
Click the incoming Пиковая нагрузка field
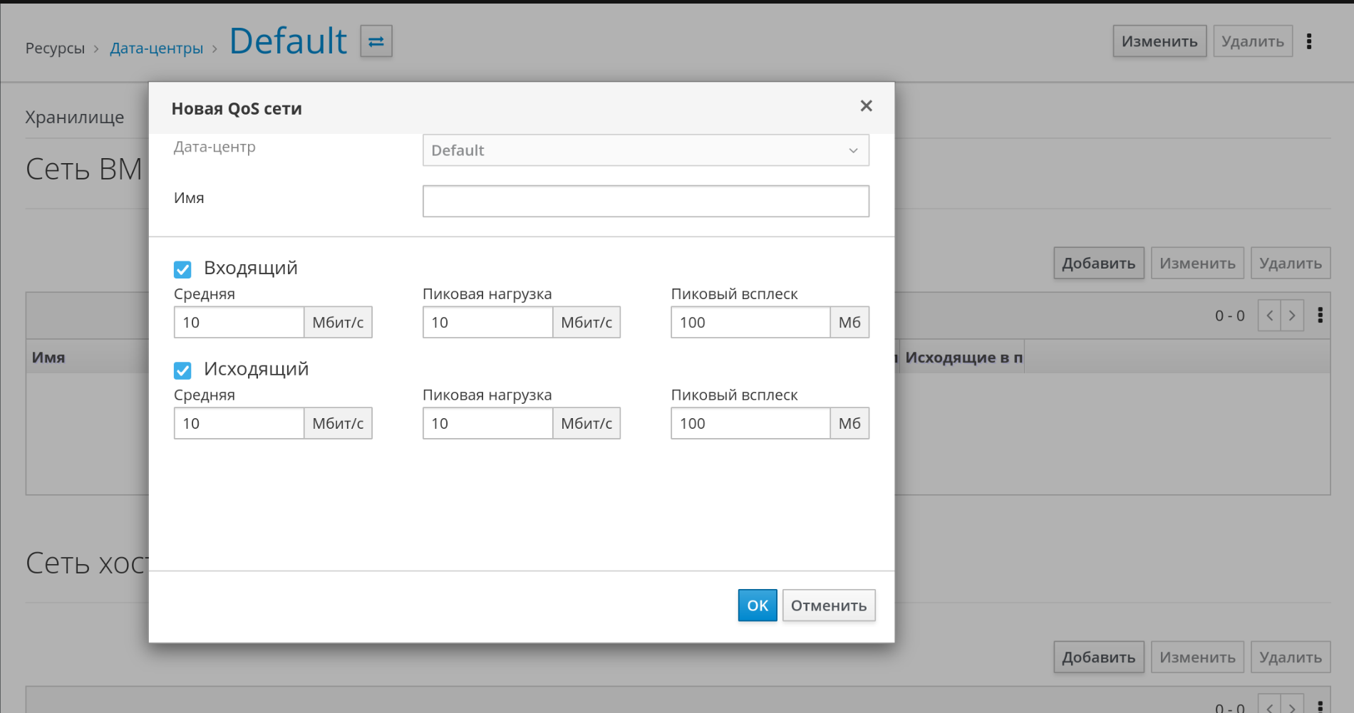coord(487,323)
